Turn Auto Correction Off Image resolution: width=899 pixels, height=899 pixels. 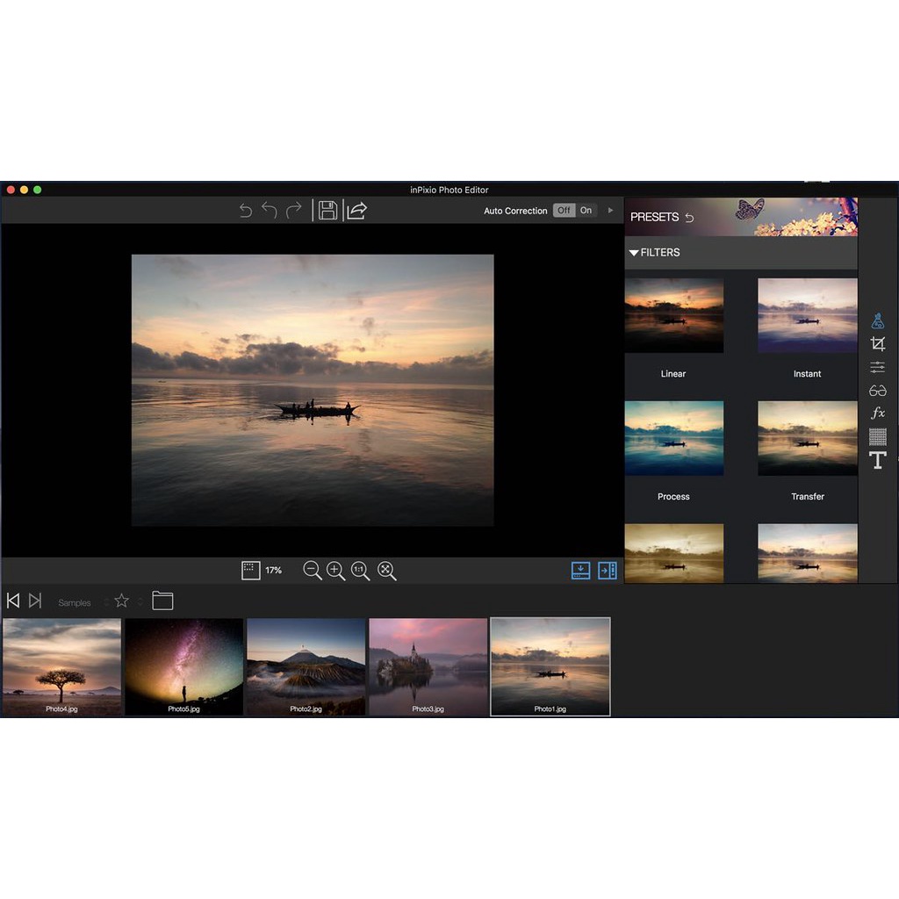(564, 211)
